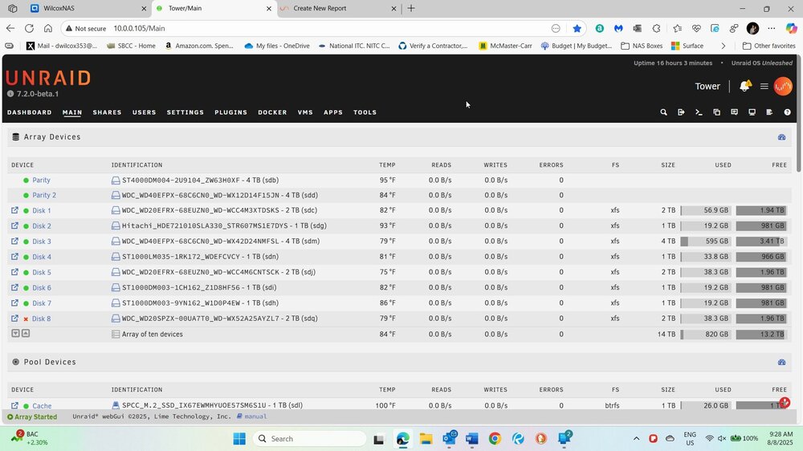This screenshot has height=451, width=803.
Task: Click the version info icon by 7.2.0-beta.1
Action: pos(10,94)
